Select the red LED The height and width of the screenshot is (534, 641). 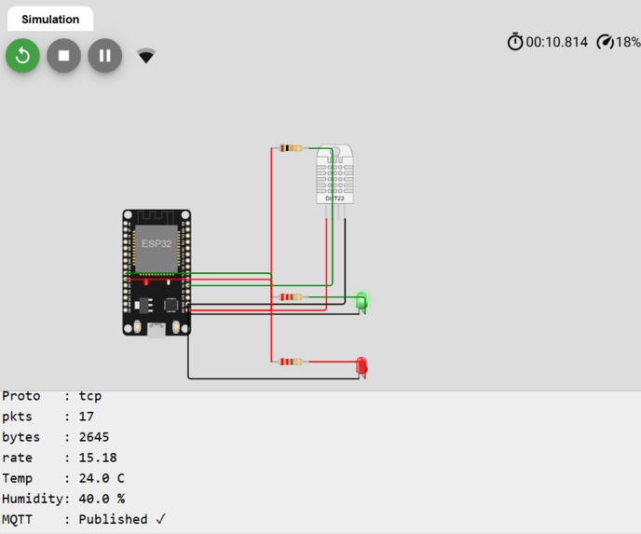coord(361,367)
